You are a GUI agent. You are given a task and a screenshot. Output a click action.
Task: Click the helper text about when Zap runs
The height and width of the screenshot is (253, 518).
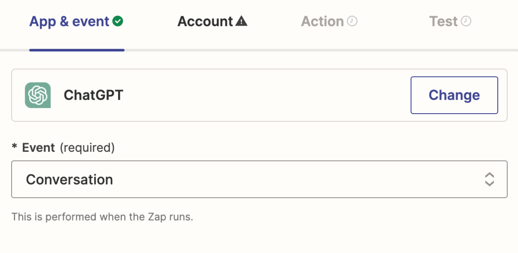(x=102, y=216)
